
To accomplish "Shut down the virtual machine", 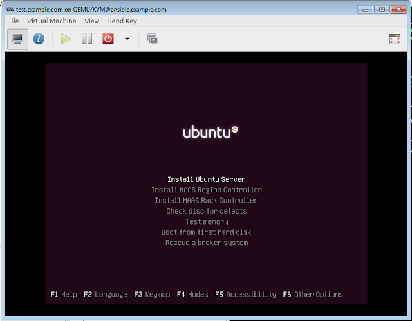I will (x=108, y=39).
